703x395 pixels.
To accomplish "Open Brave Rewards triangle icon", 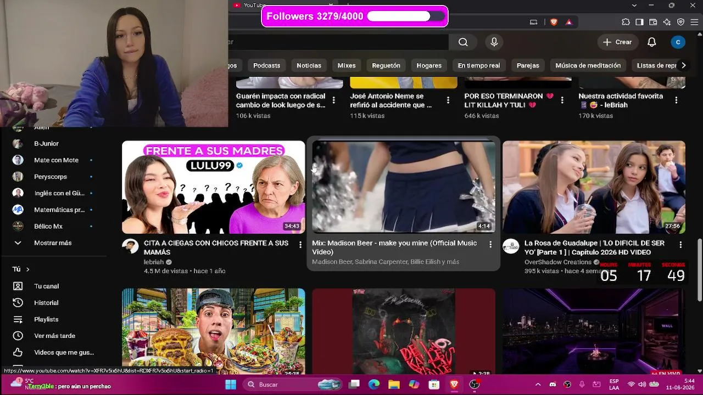I will coord(569,22).
